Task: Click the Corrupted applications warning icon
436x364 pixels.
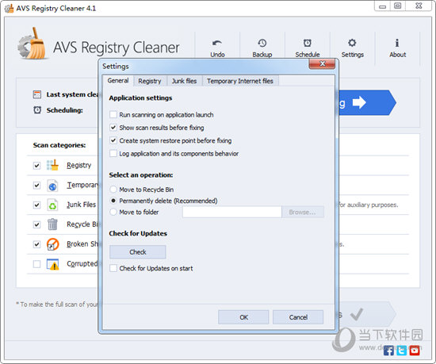Action: coord(52,264)
